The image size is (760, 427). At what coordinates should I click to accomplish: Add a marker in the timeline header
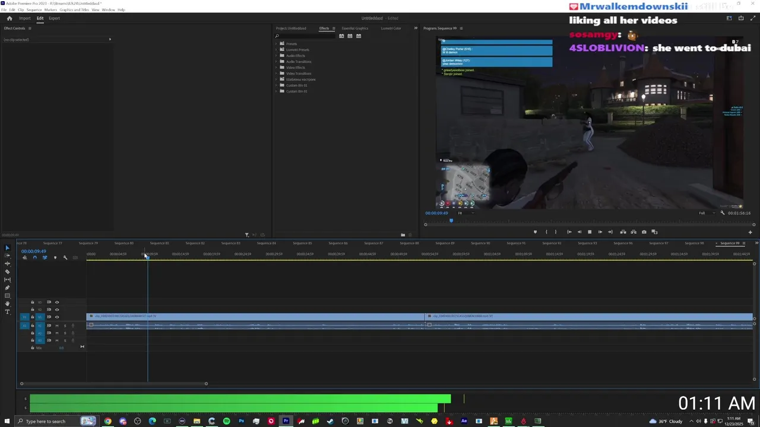[x=55, y=257]
